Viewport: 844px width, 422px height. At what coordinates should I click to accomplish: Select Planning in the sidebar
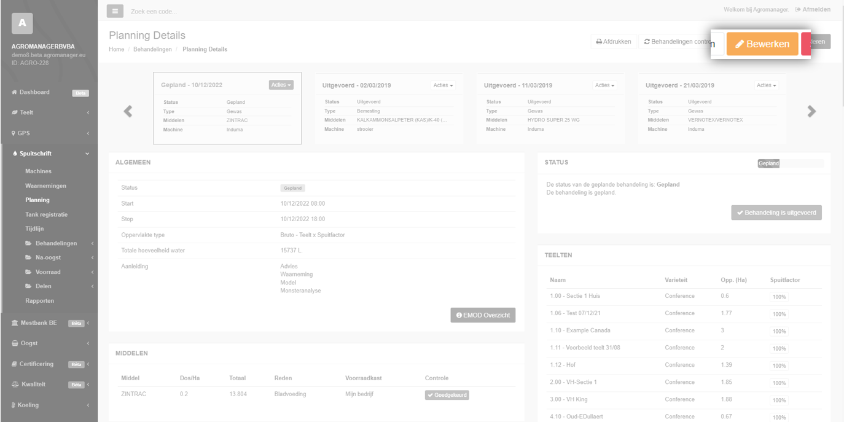pos(37,200)
